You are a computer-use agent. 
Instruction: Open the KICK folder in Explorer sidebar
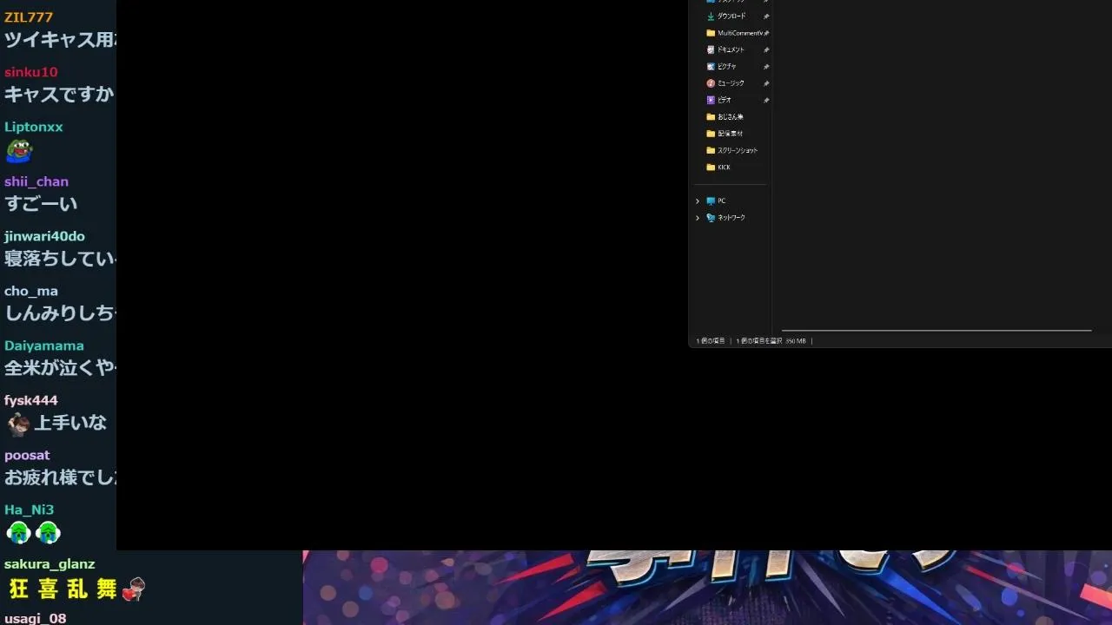point(718,168)
